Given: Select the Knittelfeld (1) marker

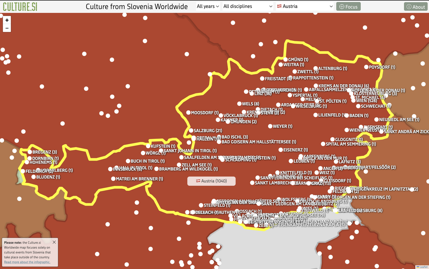Looking at the screenshot, I should point(278,172).
